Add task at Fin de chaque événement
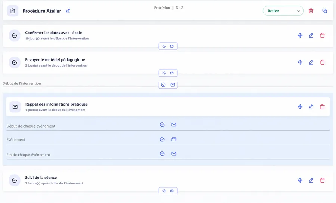The image size is (336, 203). click(162, 154)
